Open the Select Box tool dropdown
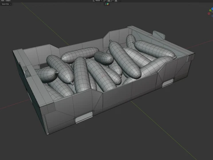This screenshot has height=160, width=213. 6,4
